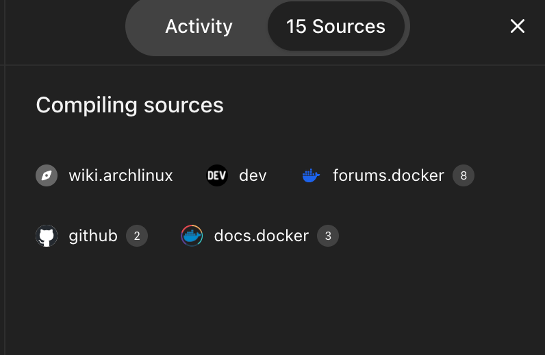Close the sources panel with X
Screen dimensions: 545x355
point(517,26)
